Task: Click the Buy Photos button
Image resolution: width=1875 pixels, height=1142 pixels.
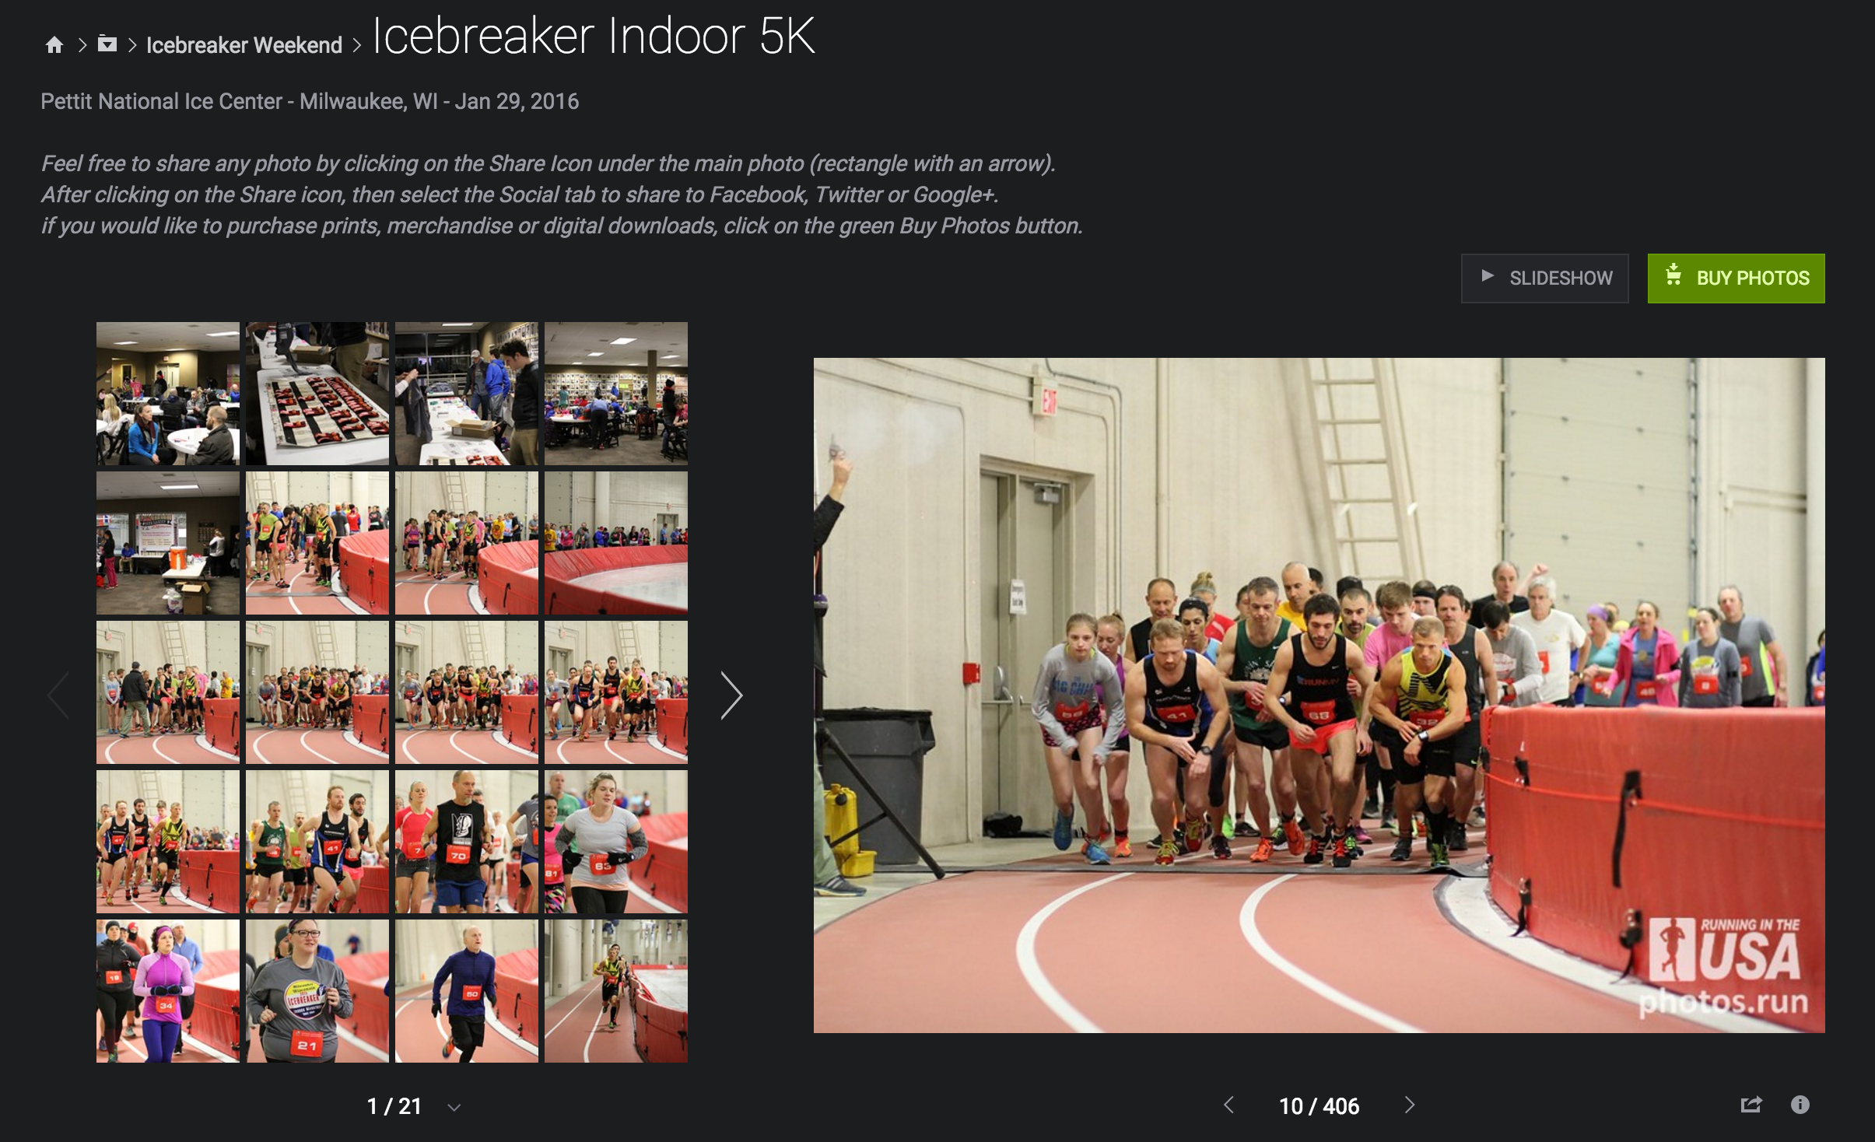Action: point(1736,278)
